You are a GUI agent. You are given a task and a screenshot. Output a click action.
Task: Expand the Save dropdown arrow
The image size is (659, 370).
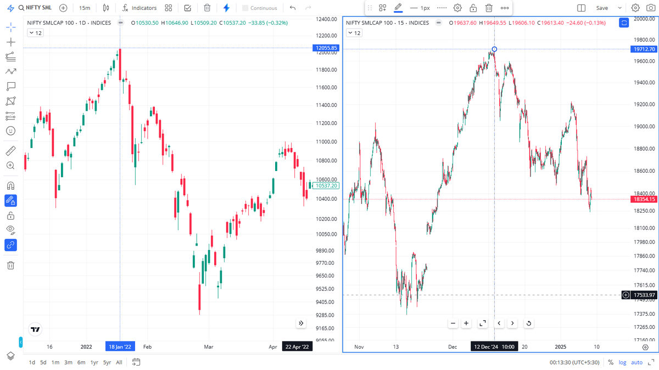pos(620,8)
